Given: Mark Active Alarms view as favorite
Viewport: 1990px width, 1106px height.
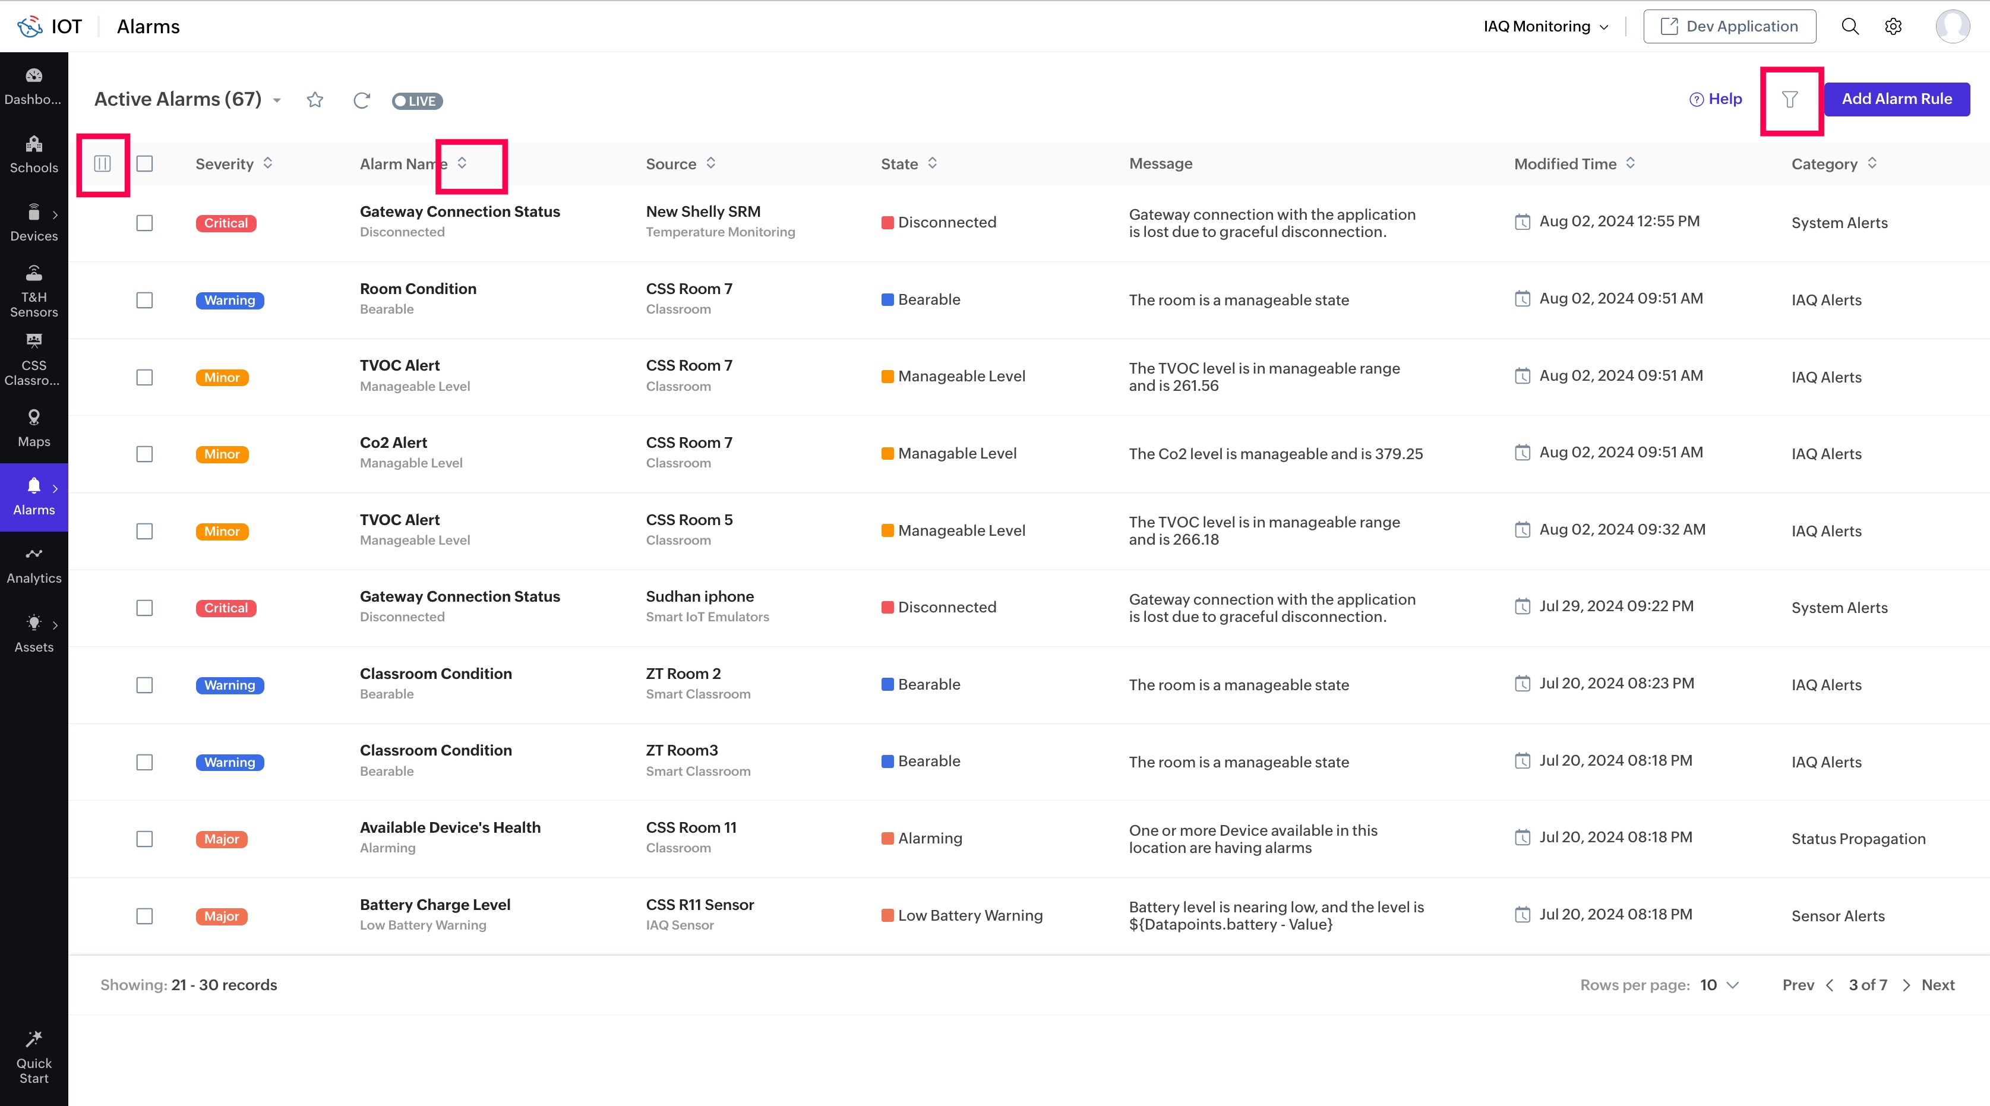Looking at the screenshot, I should 314,100.
